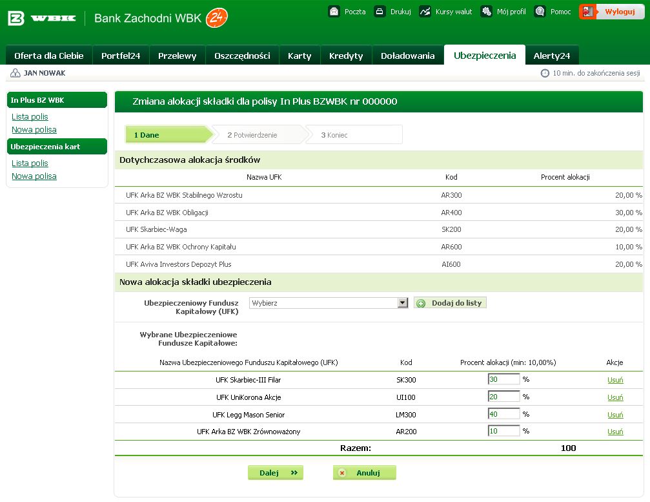Click step 3 Koniec in wizard
The image size is (650, 502).
354,135
